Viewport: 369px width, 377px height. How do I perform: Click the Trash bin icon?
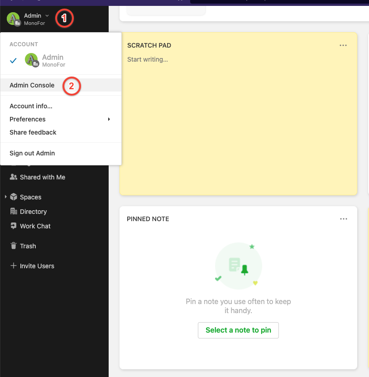point(14,246)
